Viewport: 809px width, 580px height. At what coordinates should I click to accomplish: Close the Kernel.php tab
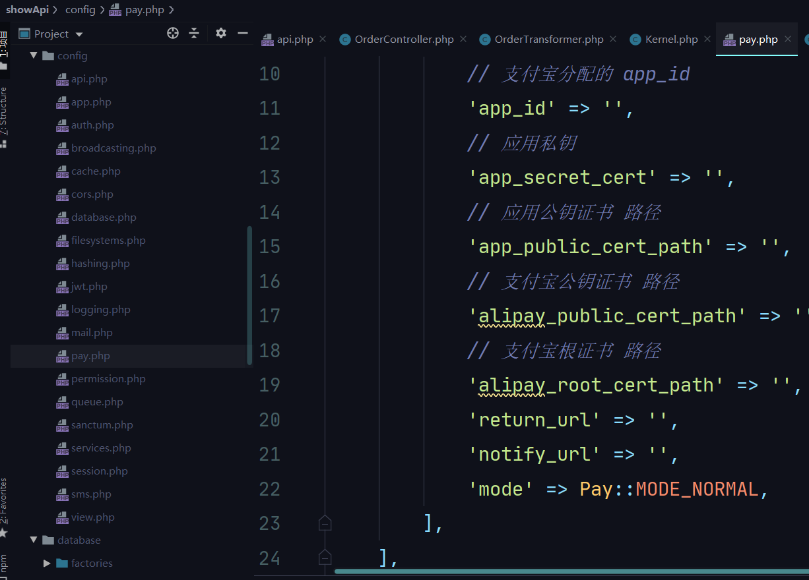coord(707,40)
